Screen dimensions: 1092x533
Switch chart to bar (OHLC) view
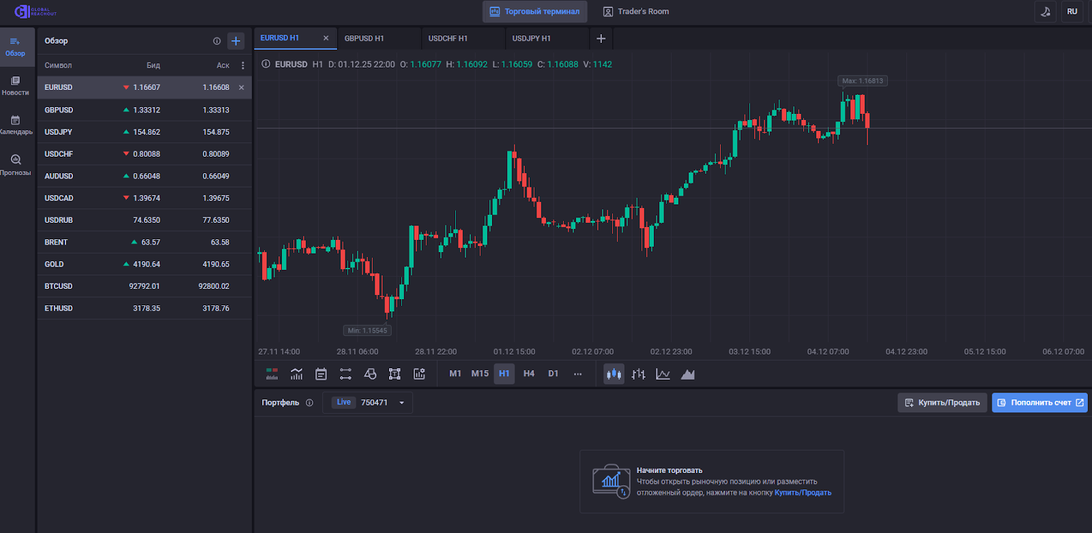point(638,374)
